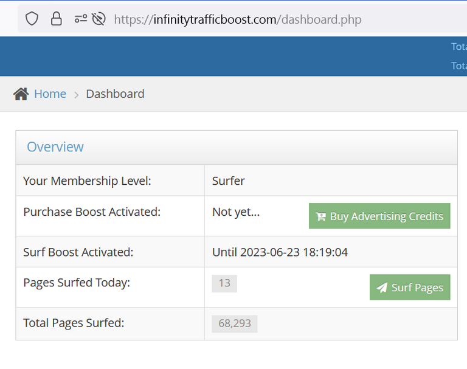The height and width of the screenshot is (369, 467).
Task: Click Buy Advertising Credits button
Action: pyautogui.click(x=379, y=216)
